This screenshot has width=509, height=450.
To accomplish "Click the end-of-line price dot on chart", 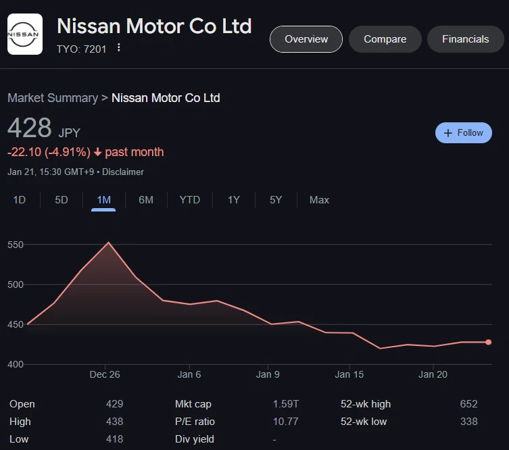I will coord(488,342).
